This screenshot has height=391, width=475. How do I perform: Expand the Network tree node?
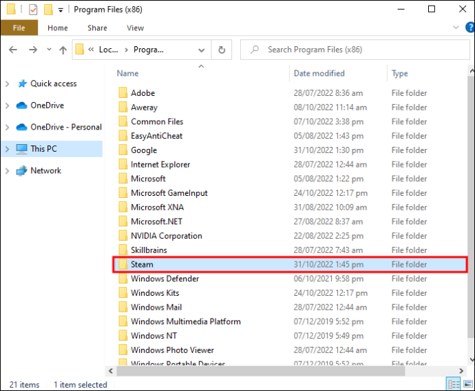[8, 171]
